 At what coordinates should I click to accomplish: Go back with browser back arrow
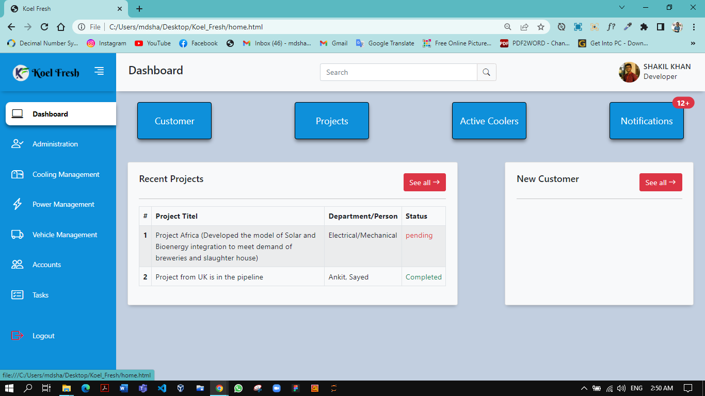pyautogui.click(x=11, y=27)
